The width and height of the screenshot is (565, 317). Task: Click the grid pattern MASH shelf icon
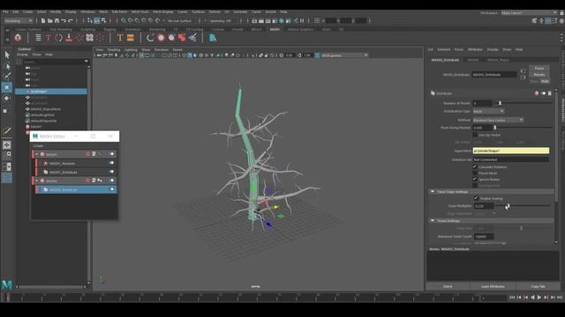(x=90, y=38)
